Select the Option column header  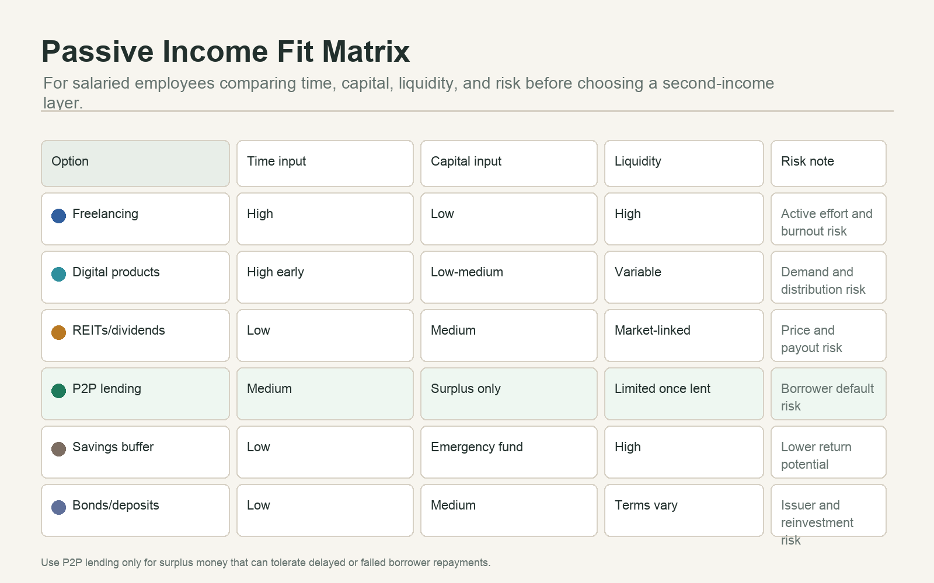pos(135,163)
